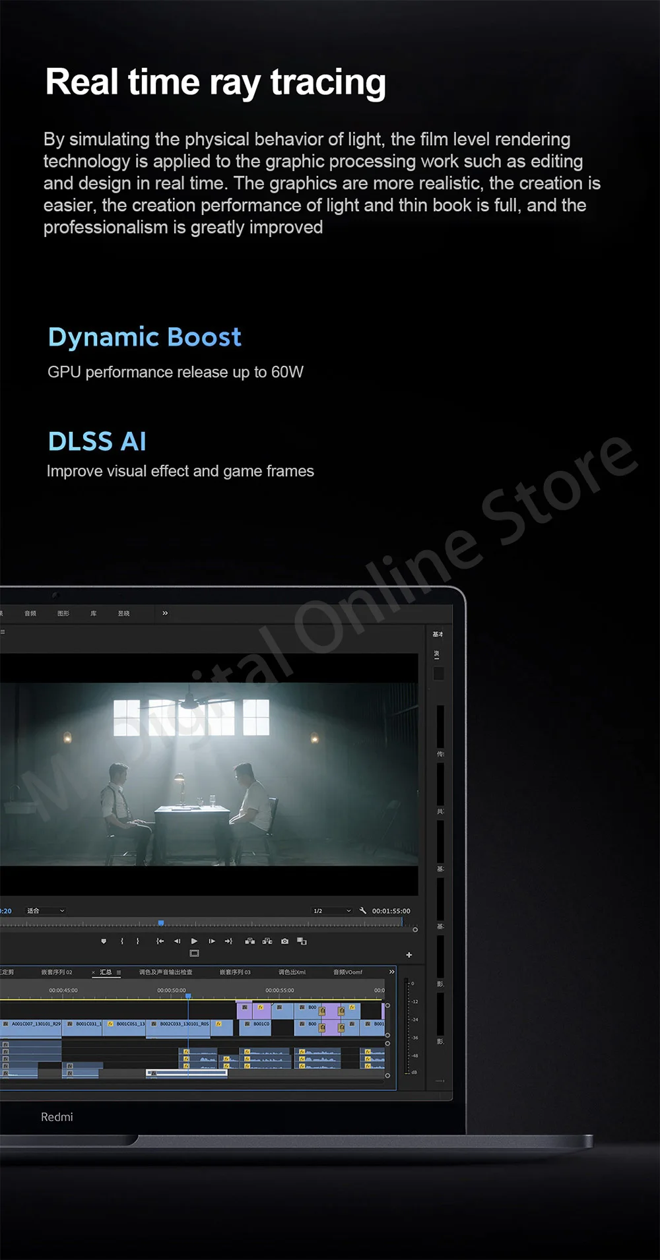Open the 调色出Xml sequence tab
660x1260 pixels.
click(292, 972)
